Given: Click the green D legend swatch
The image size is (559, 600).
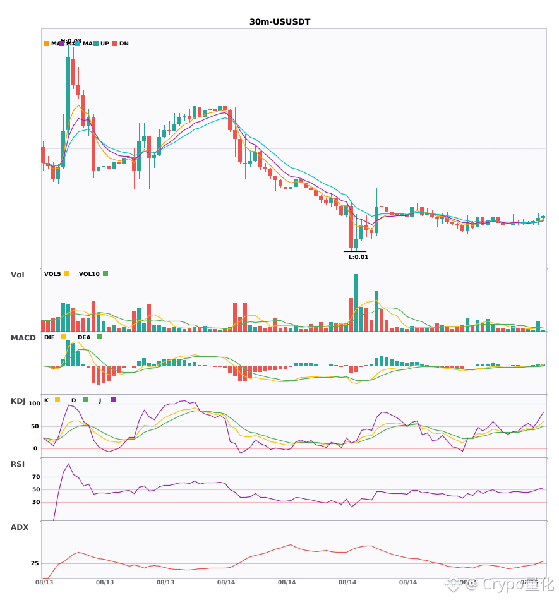Looking at the screenshot, I should tap(85, 400).
